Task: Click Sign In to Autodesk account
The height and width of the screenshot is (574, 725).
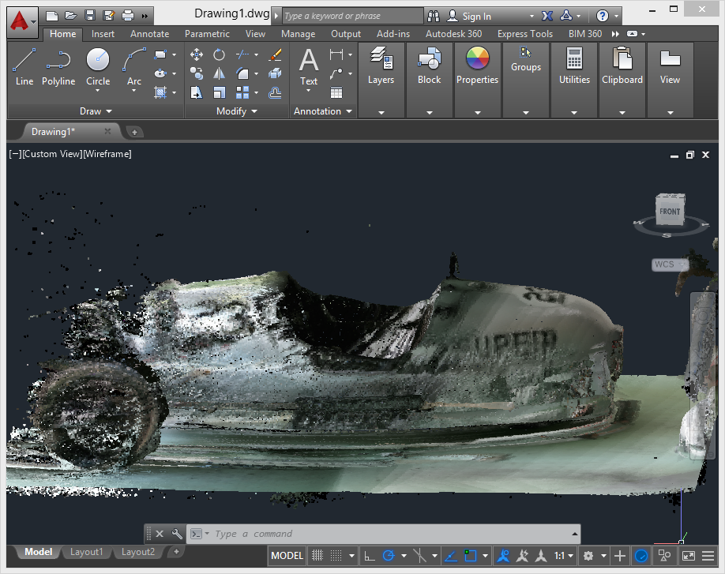Action: click(475, 16)
